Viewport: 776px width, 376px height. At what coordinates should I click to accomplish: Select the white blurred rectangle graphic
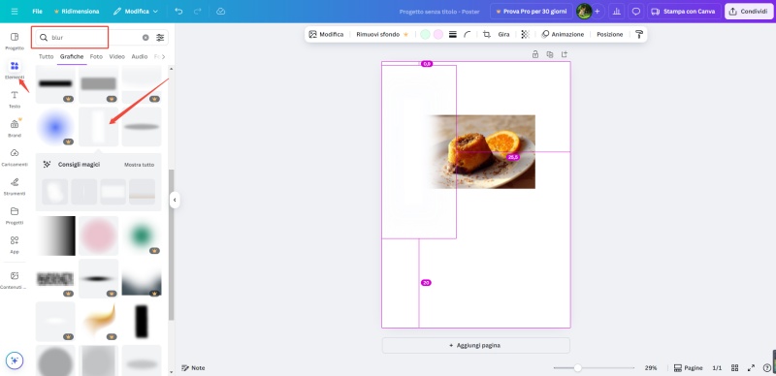(99, 127)
